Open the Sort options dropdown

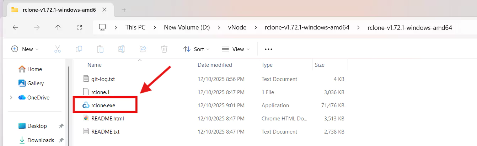click(196, 49)
